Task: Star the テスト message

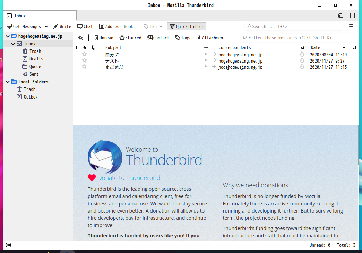Action: (x=84, y=60)
